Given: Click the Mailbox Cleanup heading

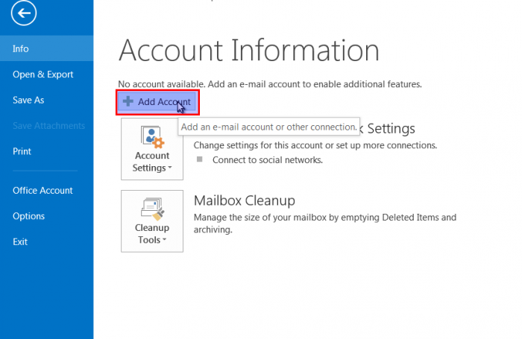Looking at the screenshot, I should point(245,200).
